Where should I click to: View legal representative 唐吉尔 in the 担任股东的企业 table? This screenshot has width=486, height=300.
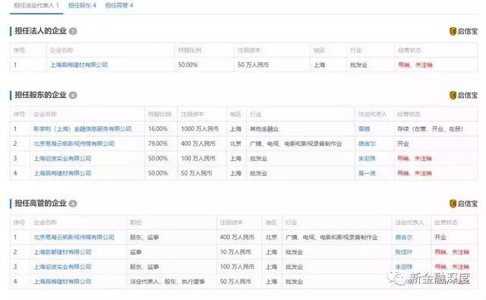(x=367, y=144)
